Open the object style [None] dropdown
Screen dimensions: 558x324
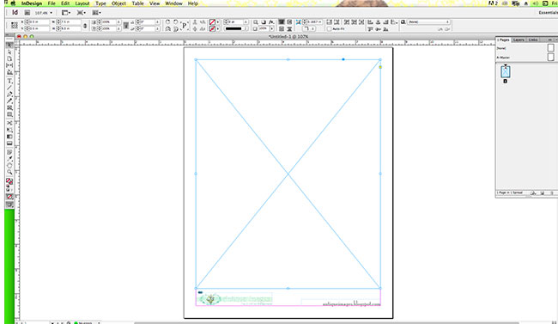(428, 22)
